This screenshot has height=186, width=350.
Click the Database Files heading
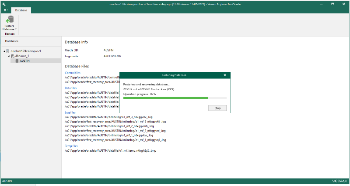pos(77,66)
